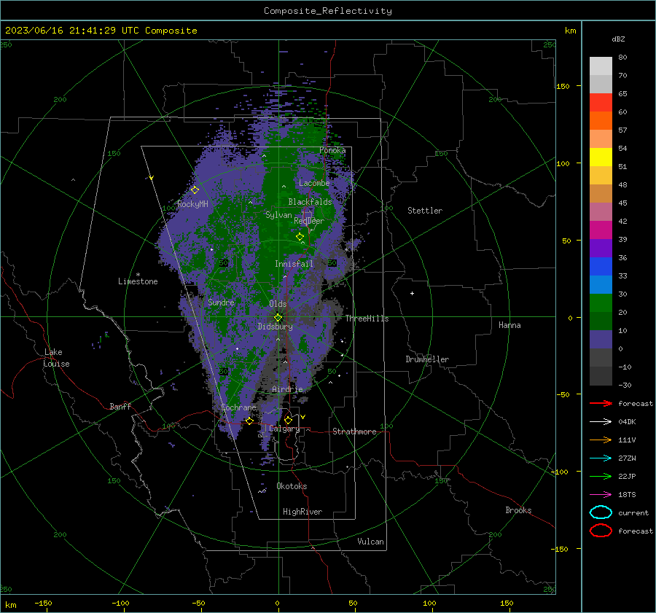
Task: Click the asterisk marker above Limestone
Action: point(138,275)
